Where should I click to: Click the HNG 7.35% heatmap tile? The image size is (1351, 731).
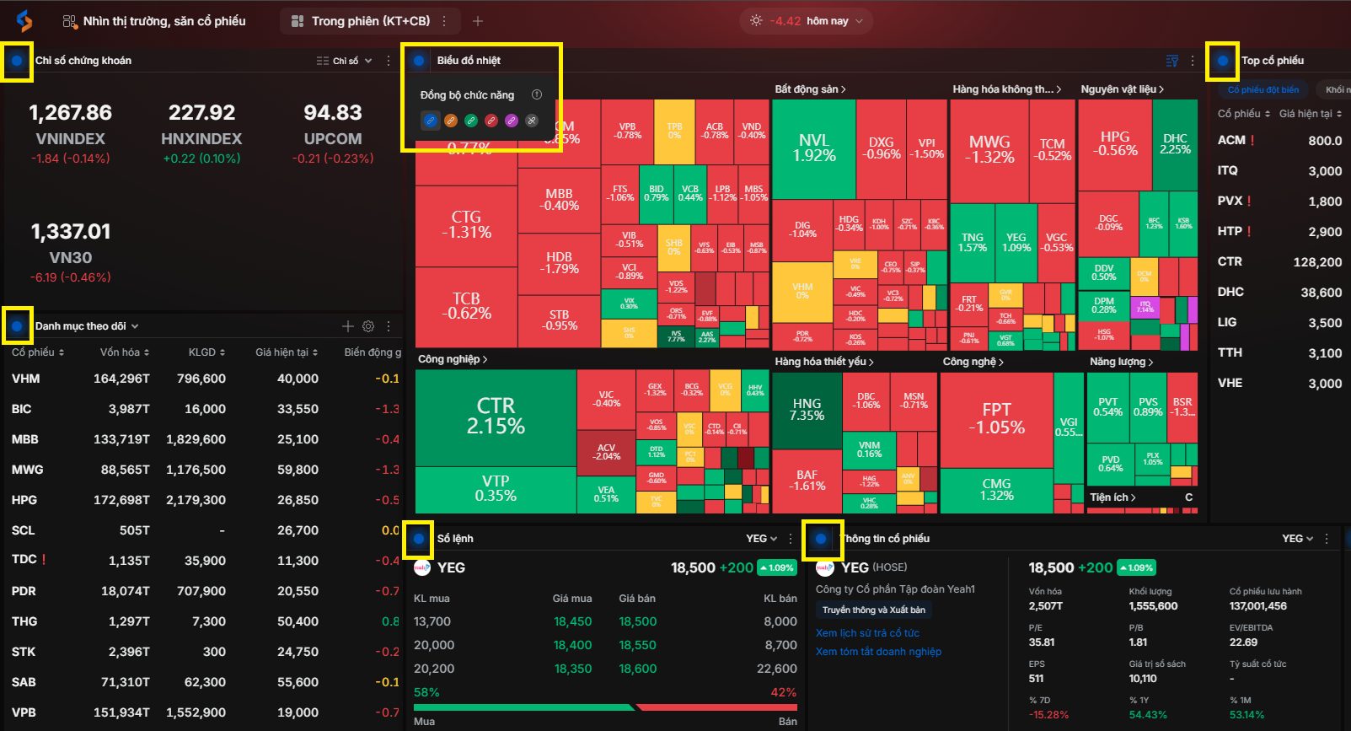click(807, 410)
